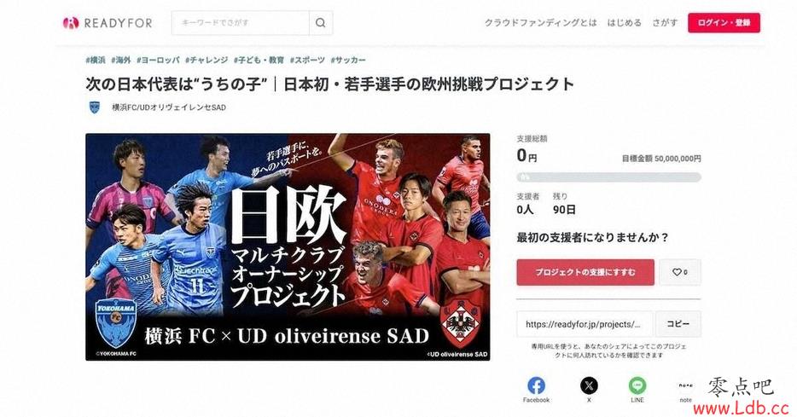
Task: Open the #横浜 hashtag link
Action: [96, 60]
